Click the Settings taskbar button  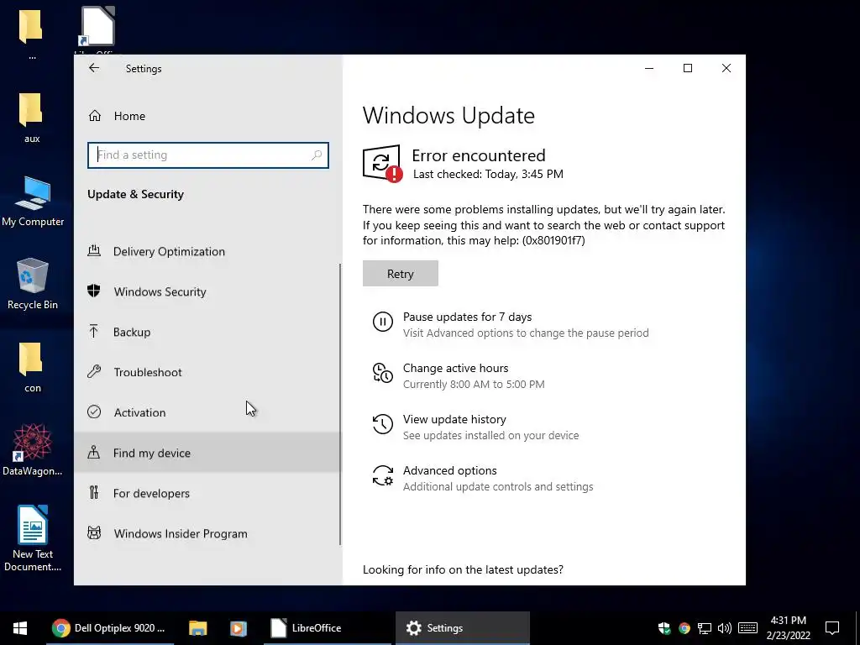[463, 628]
